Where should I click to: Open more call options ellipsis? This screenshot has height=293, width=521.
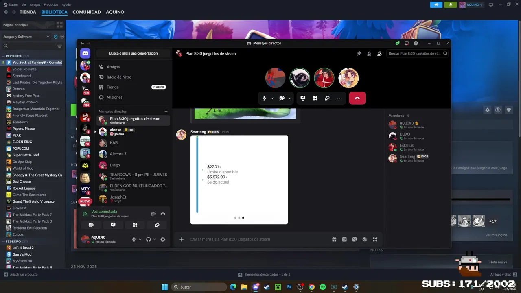[x=339, y=98]
